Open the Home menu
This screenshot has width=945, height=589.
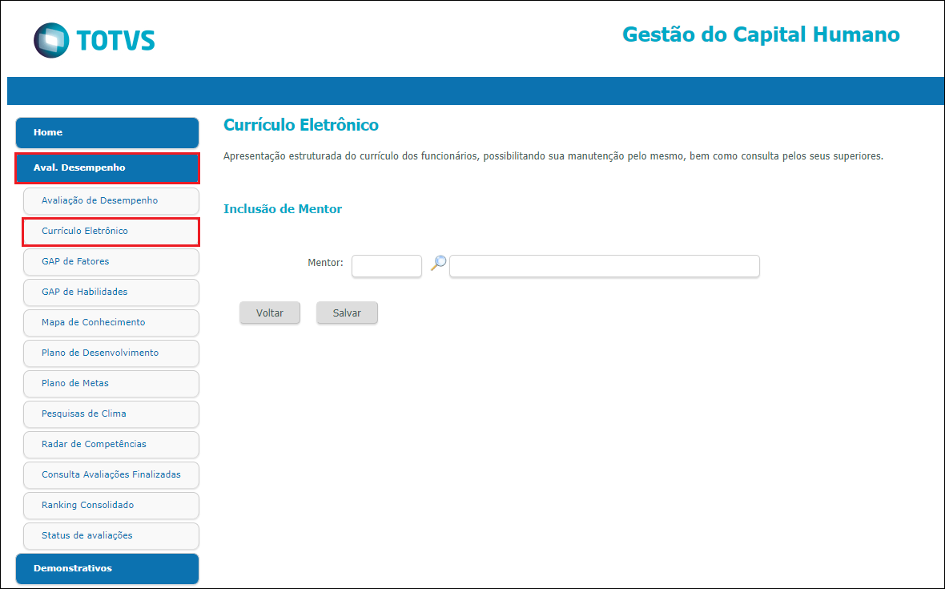(x=107, y=133)
